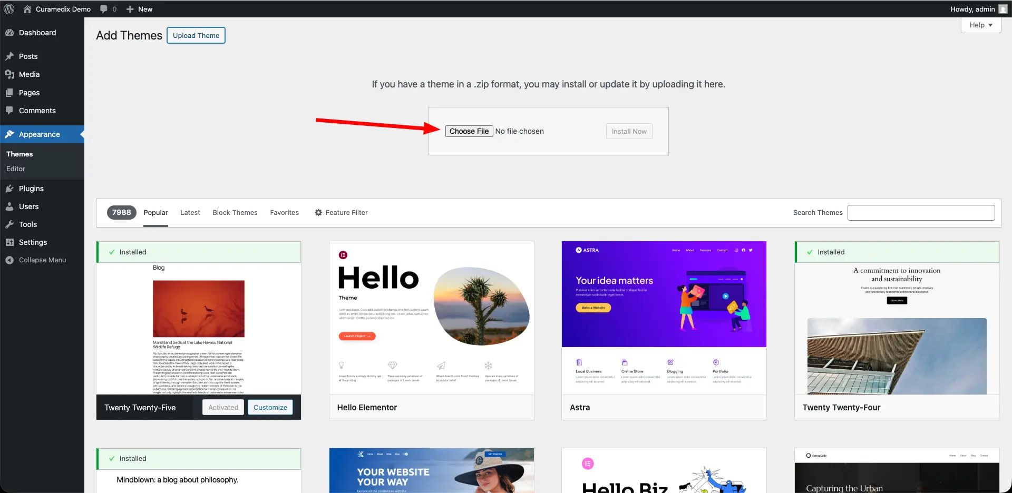Select the Posts pushpin icon in sidebar
1012x493 pixels.
[10, 56]
